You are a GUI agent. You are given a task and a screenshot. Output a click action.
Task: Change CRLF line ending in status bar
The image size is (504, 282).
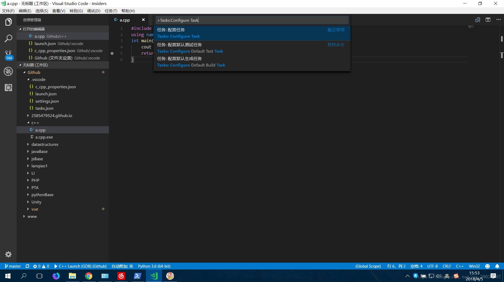447,266
